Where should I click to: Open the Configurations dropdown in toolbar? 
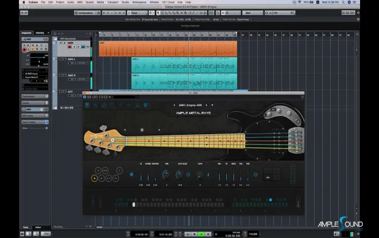[x=87, y=13]
